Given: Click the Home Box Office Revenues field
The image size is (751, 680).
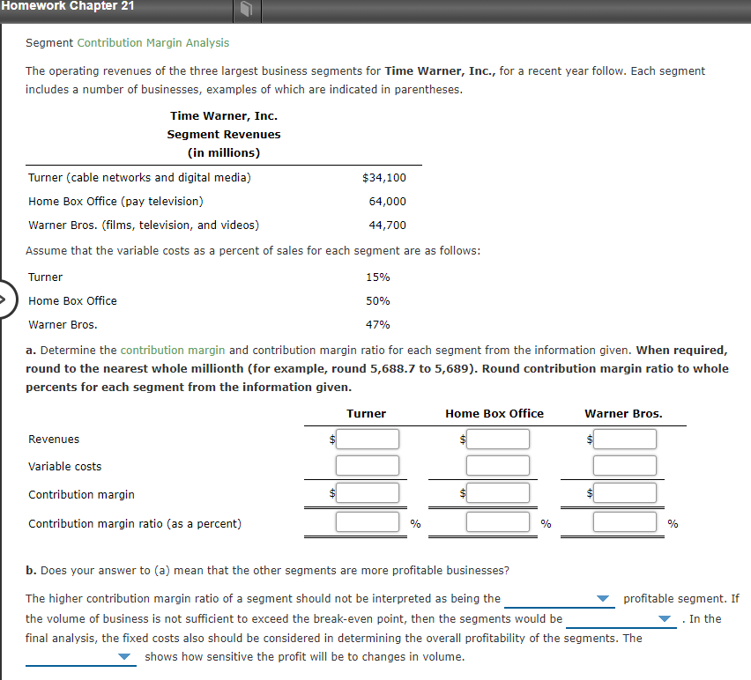Looking at the screenshot, I should (x=498, y=439).
